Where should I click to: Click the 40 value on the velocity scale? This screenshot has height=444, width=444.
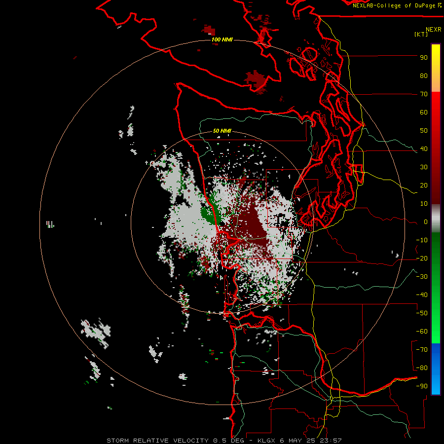[424, 149]
